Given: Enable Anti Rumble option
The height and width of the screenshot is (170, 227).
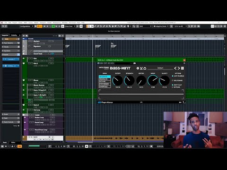Looking at the screenshot, I should pyautogui.click(x=173, y=76).
